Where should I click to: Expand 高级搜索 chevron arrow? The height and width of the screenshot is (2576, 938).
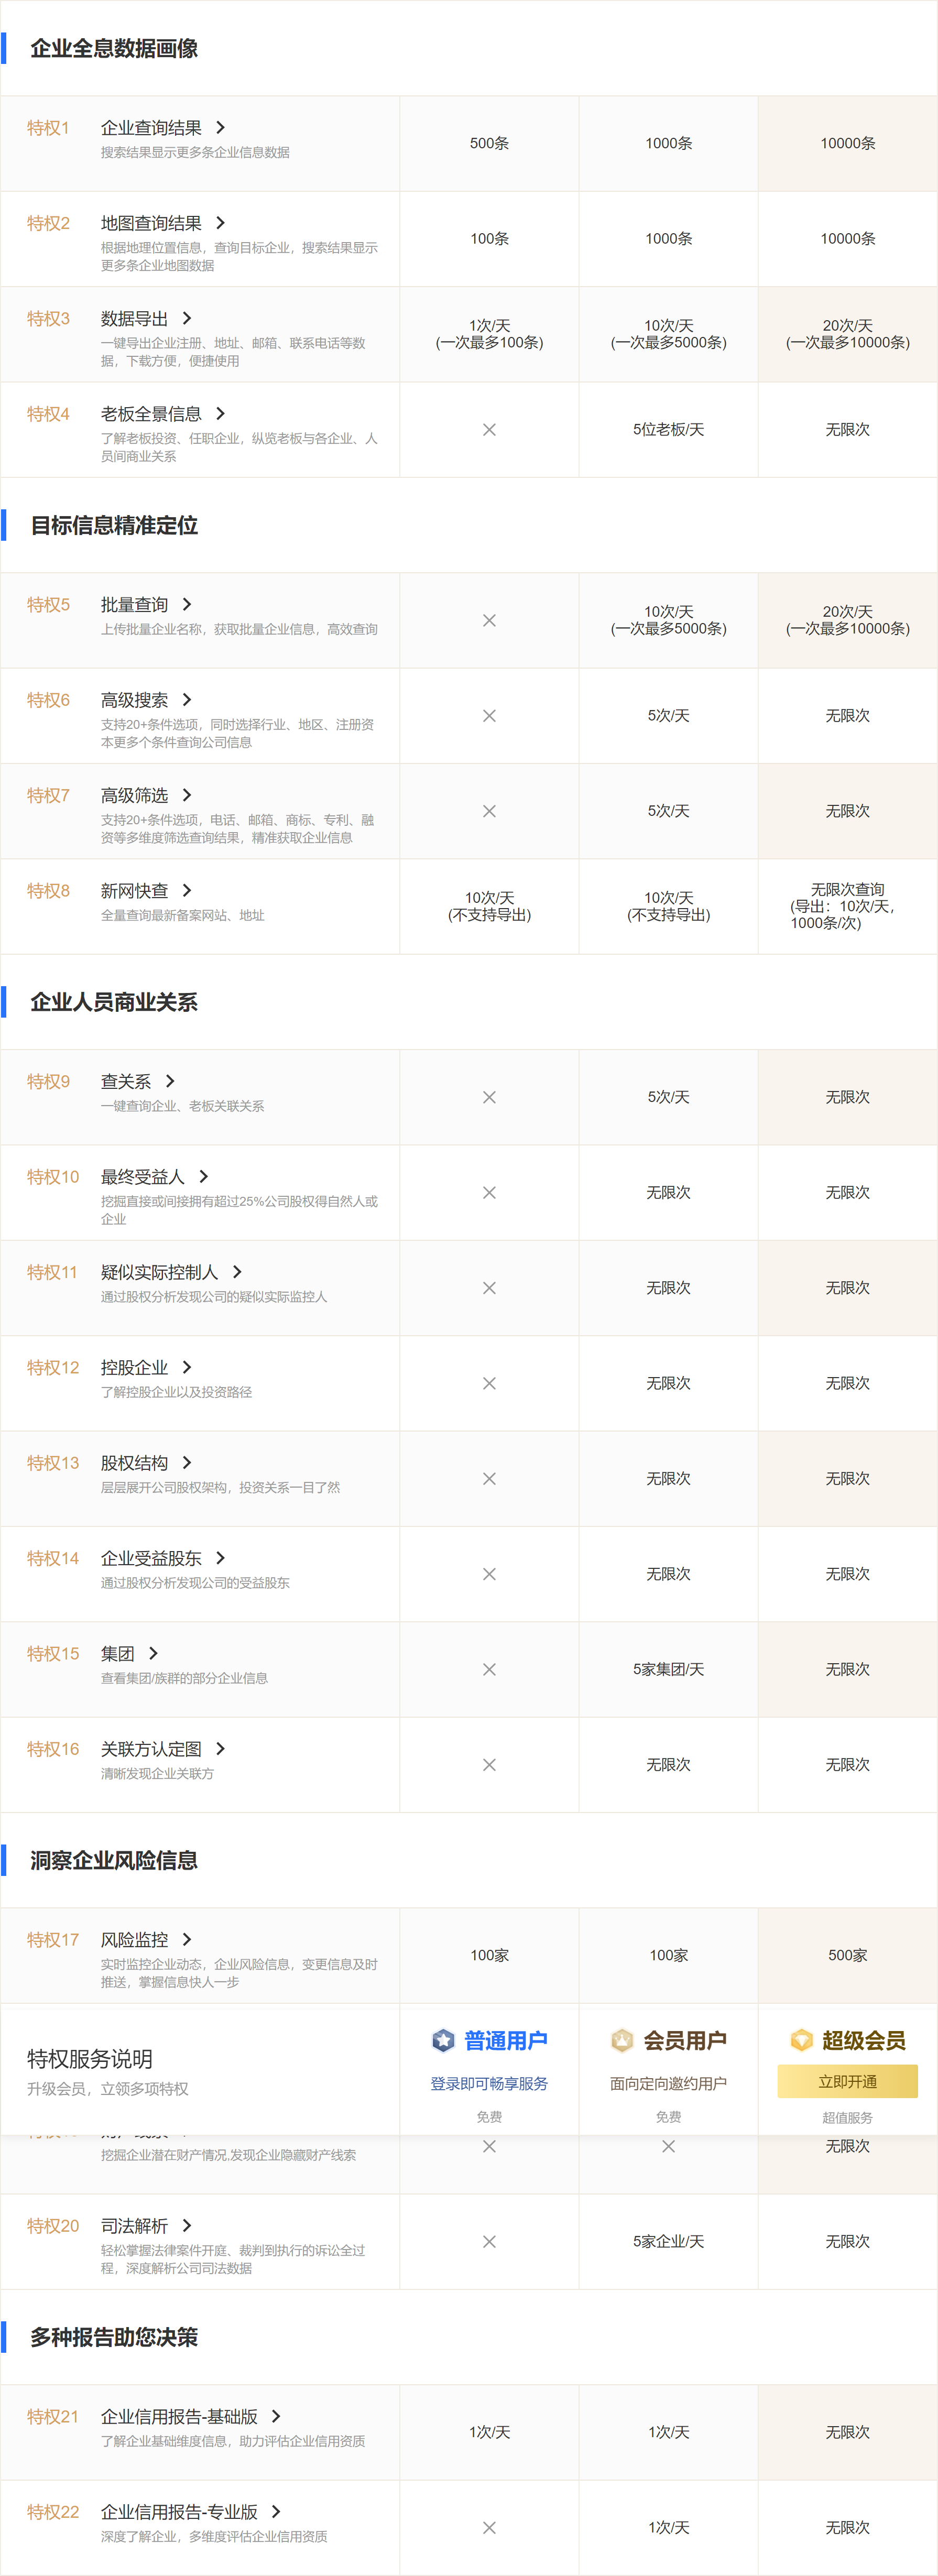[x=187, y=700]
